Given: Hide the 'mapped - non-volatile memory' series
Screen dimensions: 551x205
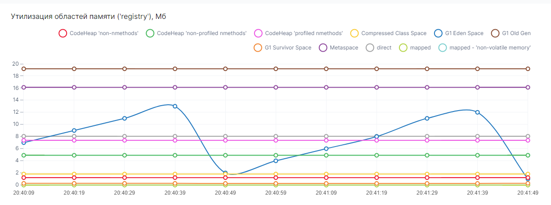Looking at the screenshot, I should [443, 48].
